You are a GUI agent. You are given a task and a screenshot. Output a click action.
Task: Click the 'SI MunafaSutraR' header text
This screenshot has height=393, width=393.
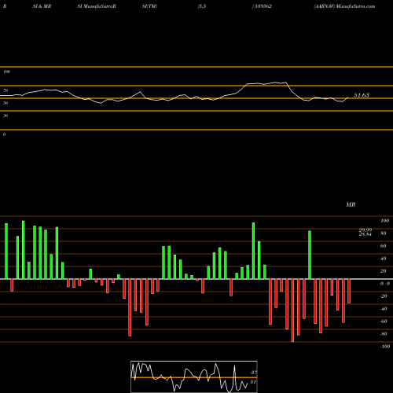(97, 6)
